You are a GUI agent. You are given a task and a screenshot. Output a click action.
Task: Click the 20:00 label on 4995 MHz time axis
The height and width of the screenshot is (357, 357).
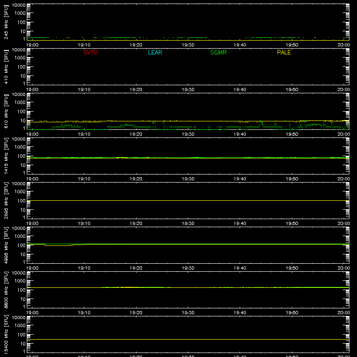pos(344,268)
